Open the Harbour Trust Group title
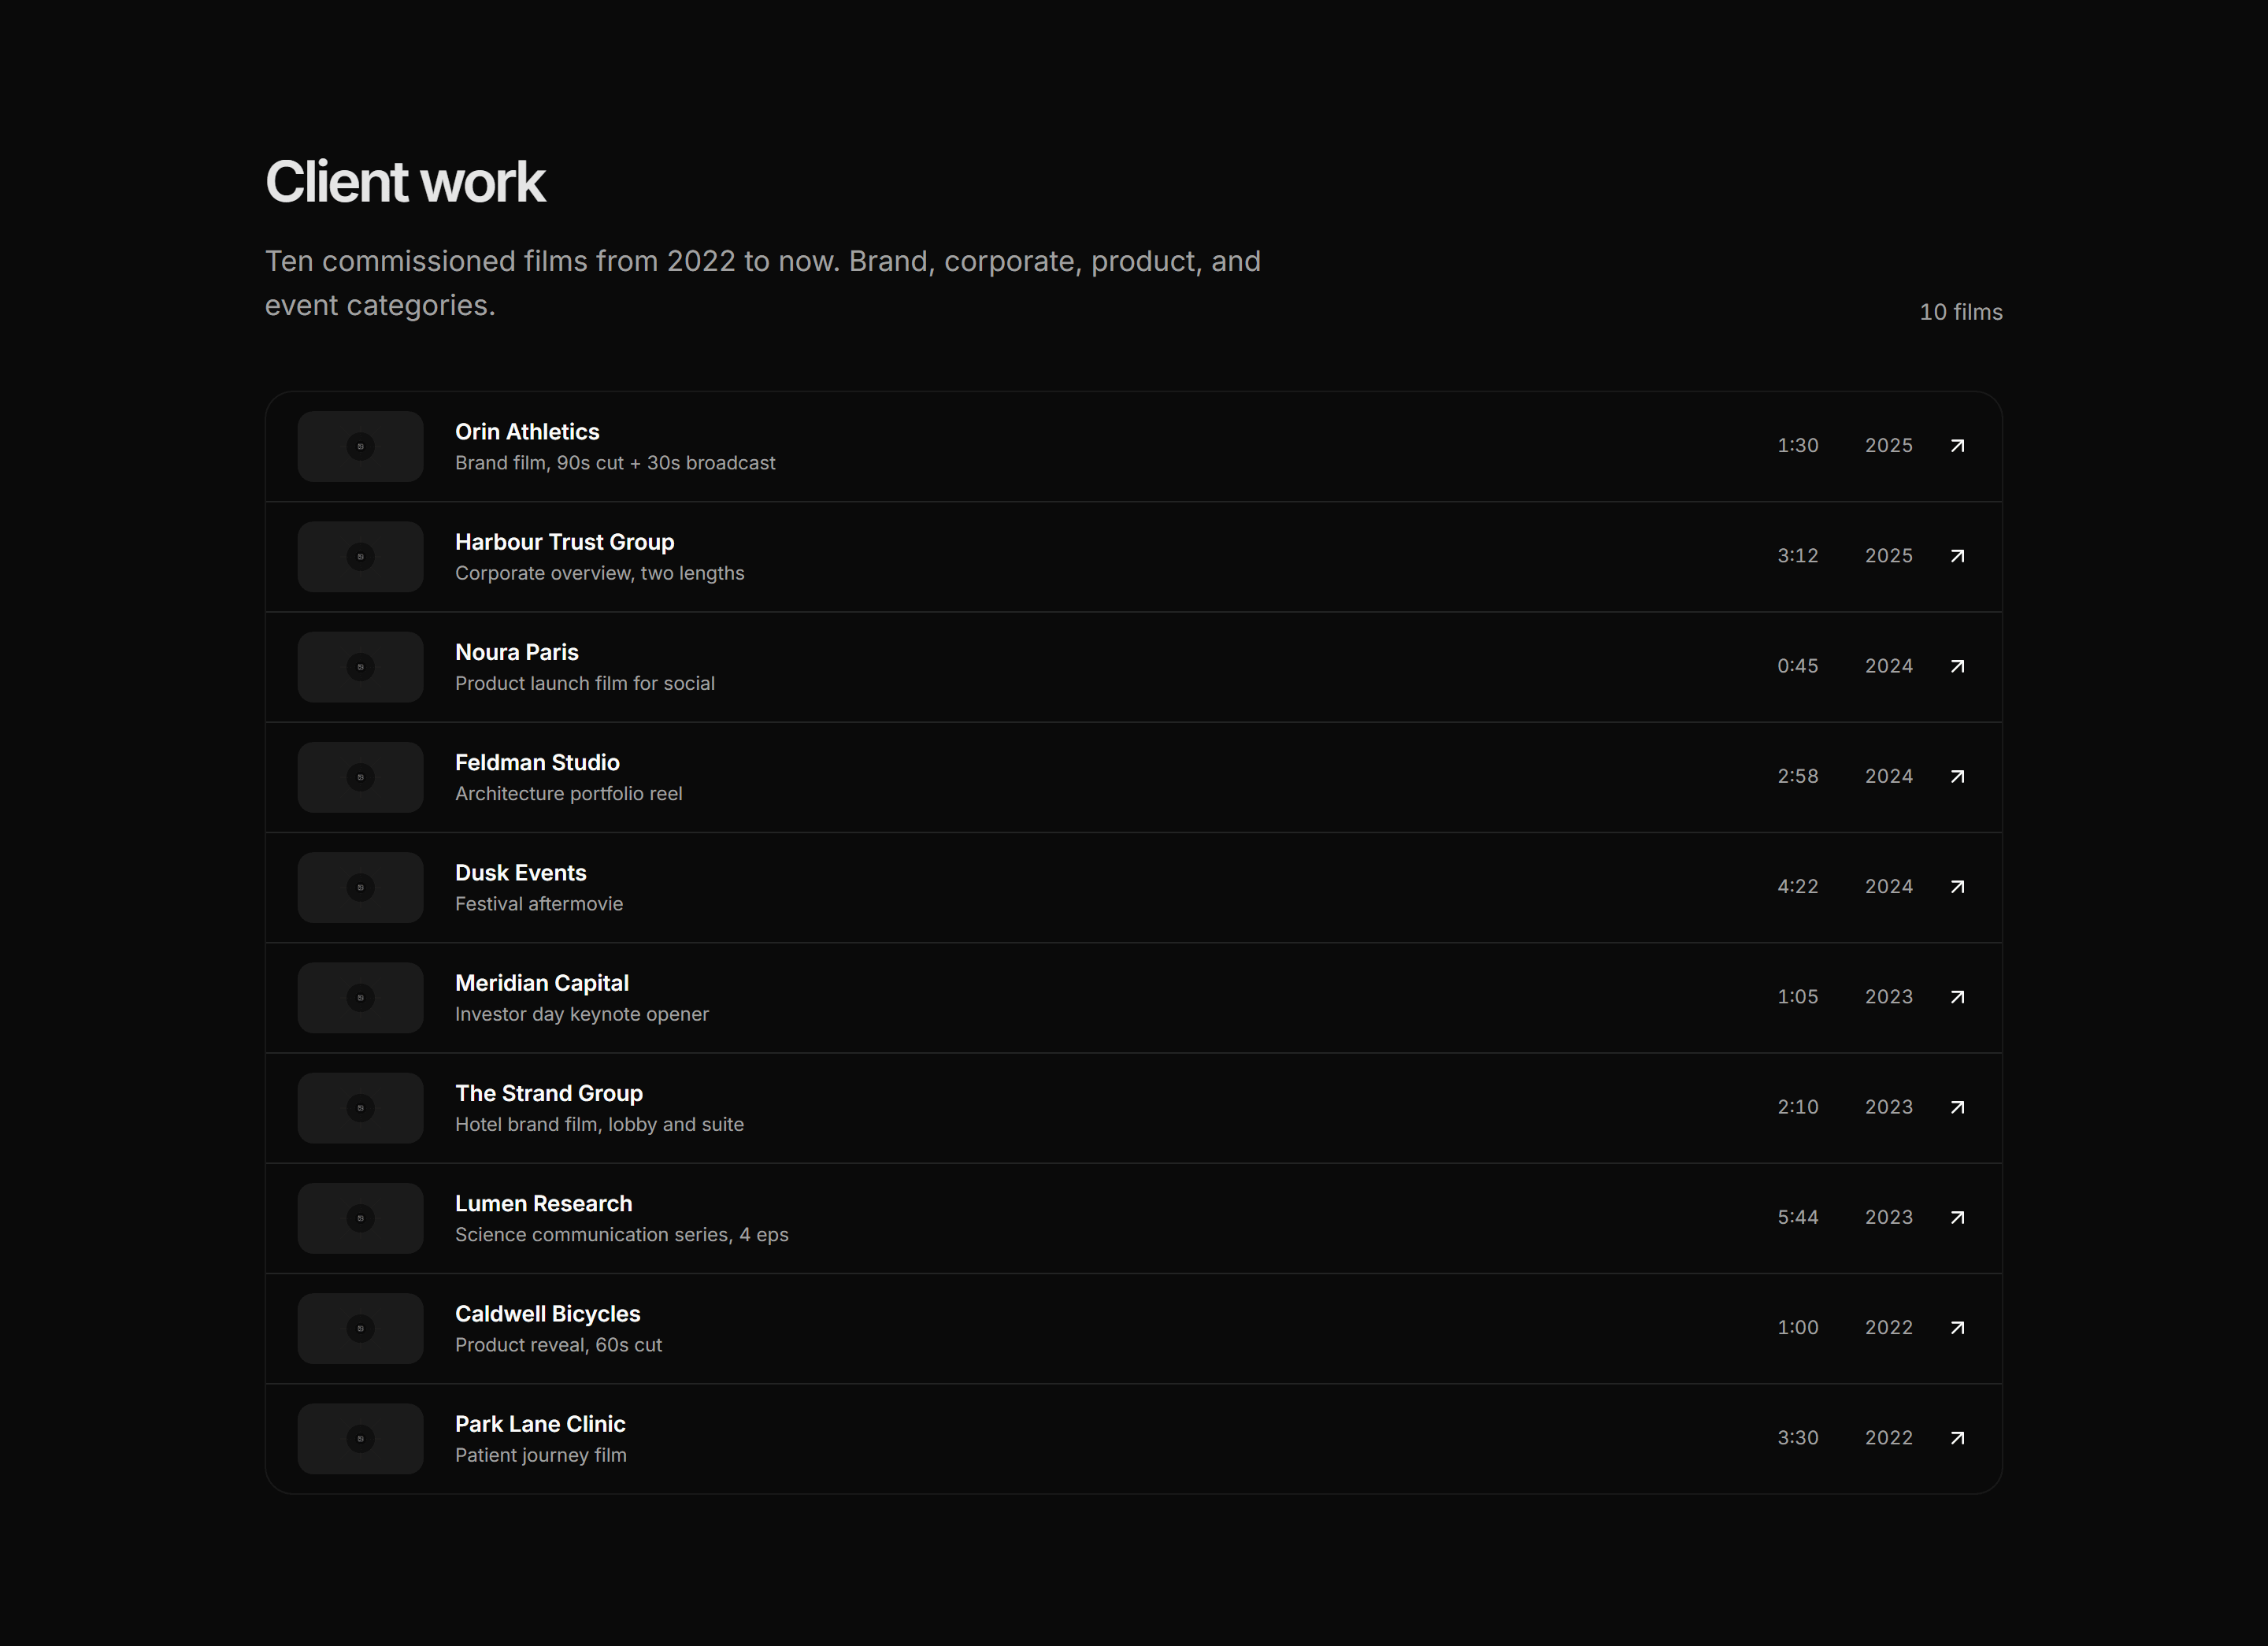This screenshot has height=1646, width=2268. (x=564, y=542)
